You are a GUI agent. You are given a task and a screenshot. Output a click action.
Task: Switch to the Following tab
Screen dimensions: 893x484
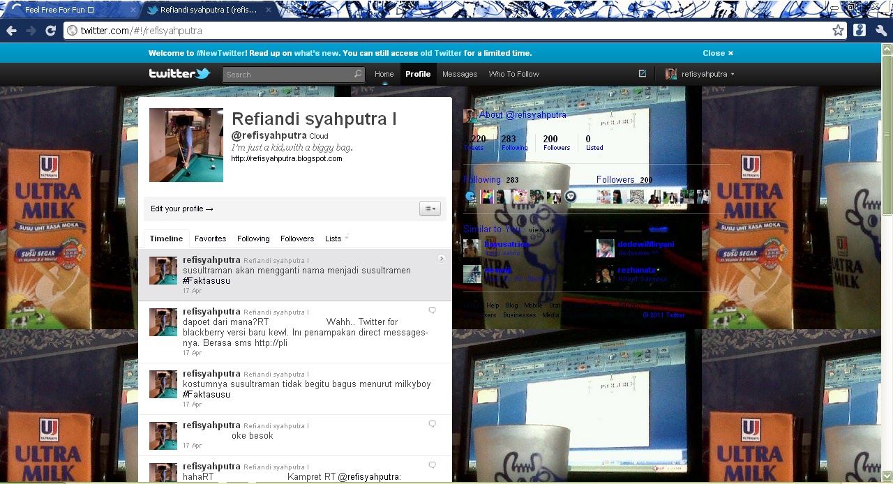coord(253,239)
